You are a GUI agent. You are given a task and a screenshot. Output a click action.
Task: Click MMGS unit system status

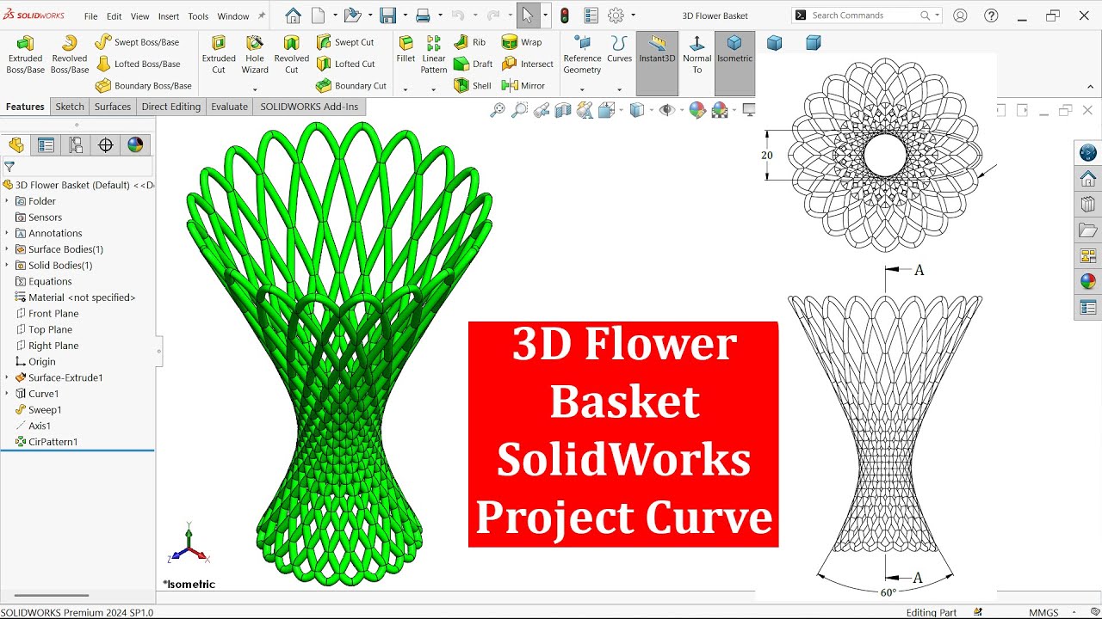point(1043,613)
